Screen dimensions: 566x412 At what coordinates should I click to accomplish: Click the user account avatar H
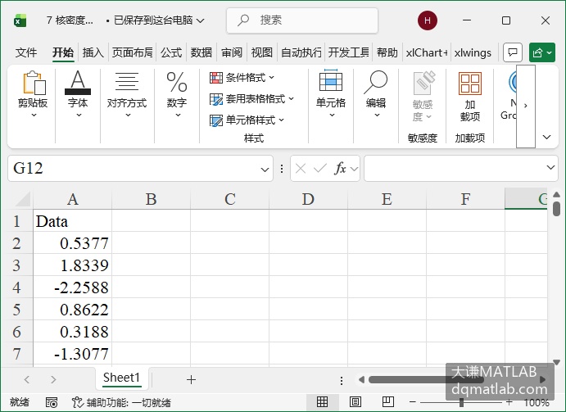(428, 20)
